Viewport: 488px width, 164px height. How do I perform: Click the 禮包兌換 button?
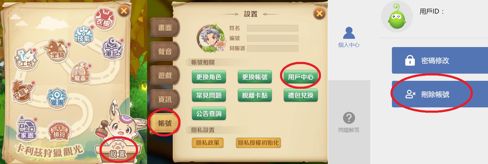click(x=301, y=95)
